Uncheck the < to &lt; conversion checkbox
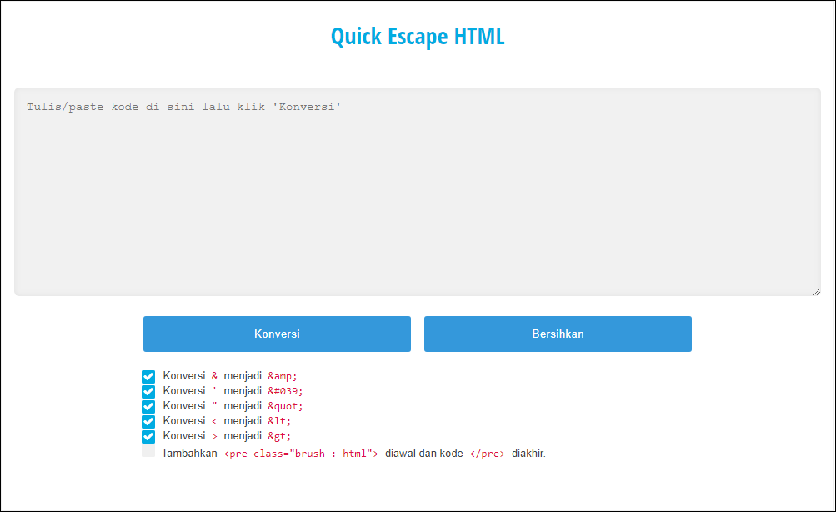Image resolution: width=836 pixels, height=512 pixels. (148, 421)
